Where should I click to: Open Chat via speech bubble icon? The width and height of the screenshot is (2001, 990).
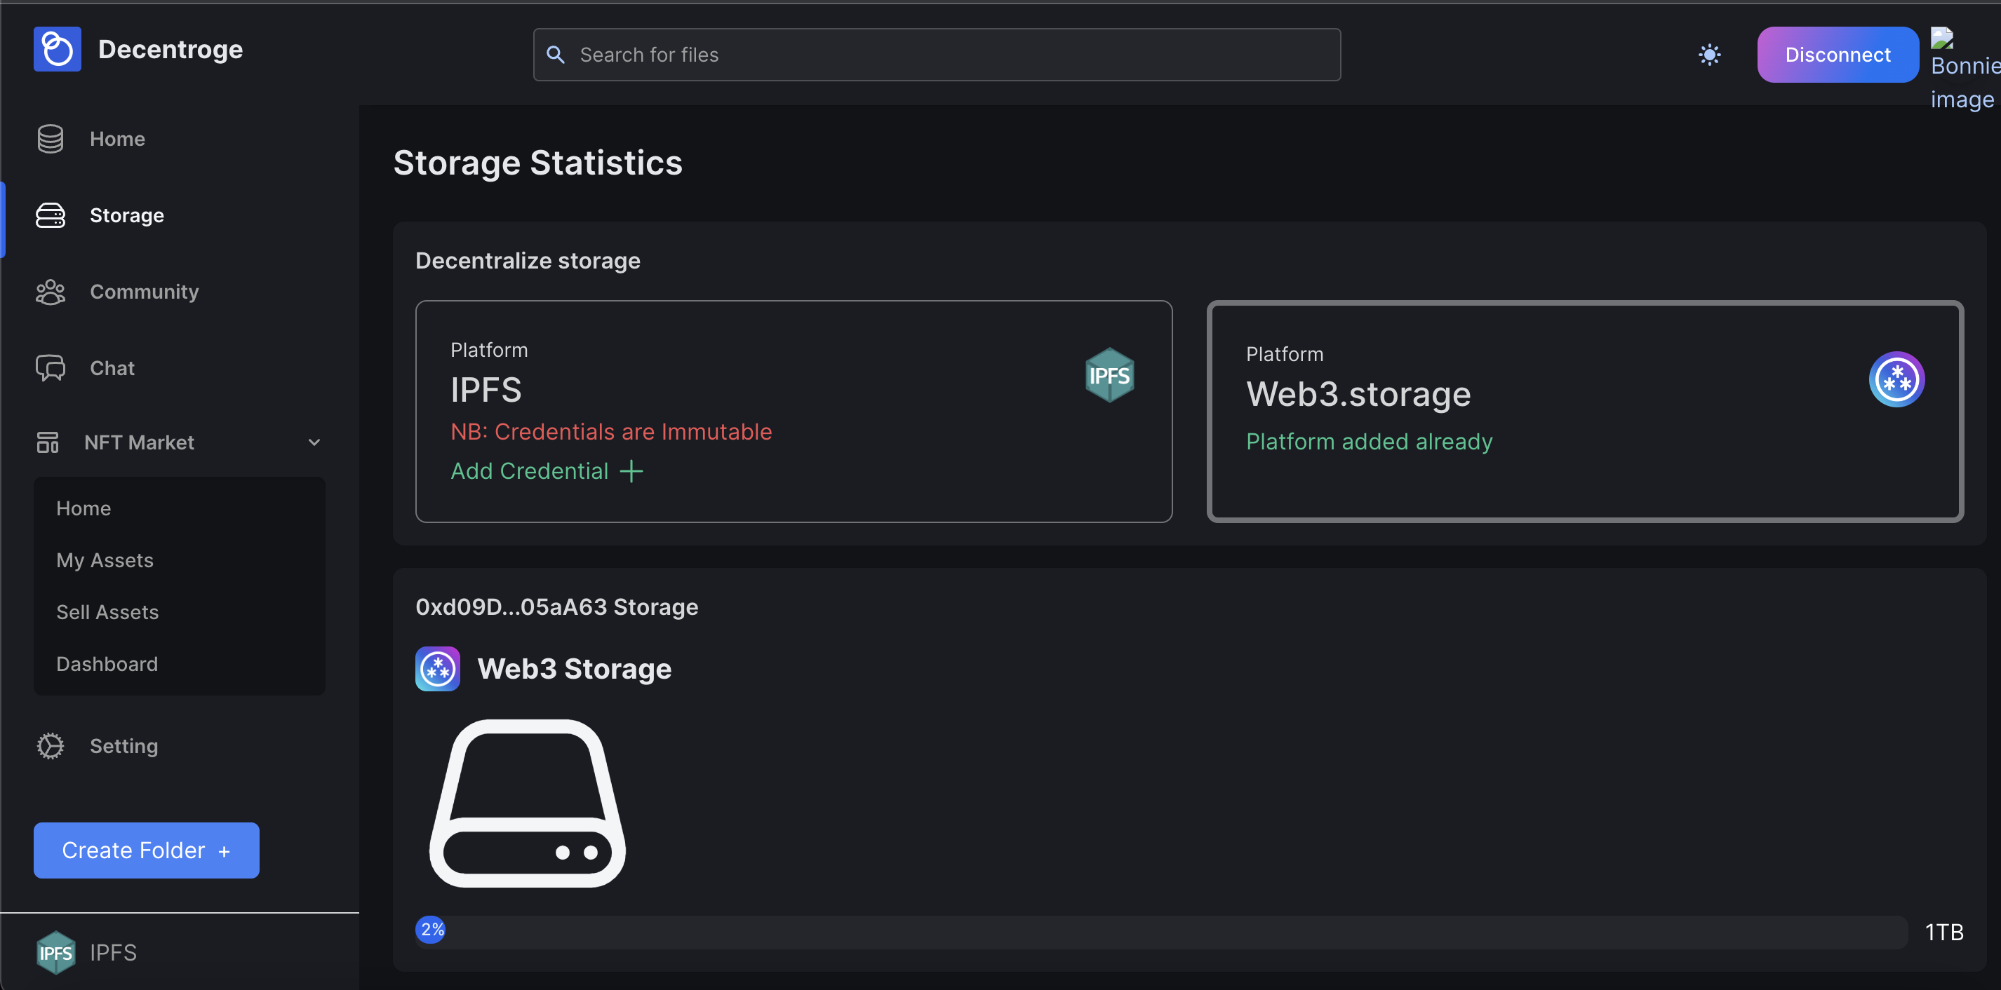point(51,368)
